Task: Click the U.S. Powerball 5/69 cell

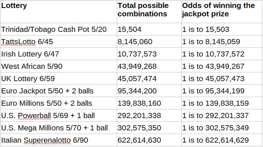Action: (x=59, y=115)
